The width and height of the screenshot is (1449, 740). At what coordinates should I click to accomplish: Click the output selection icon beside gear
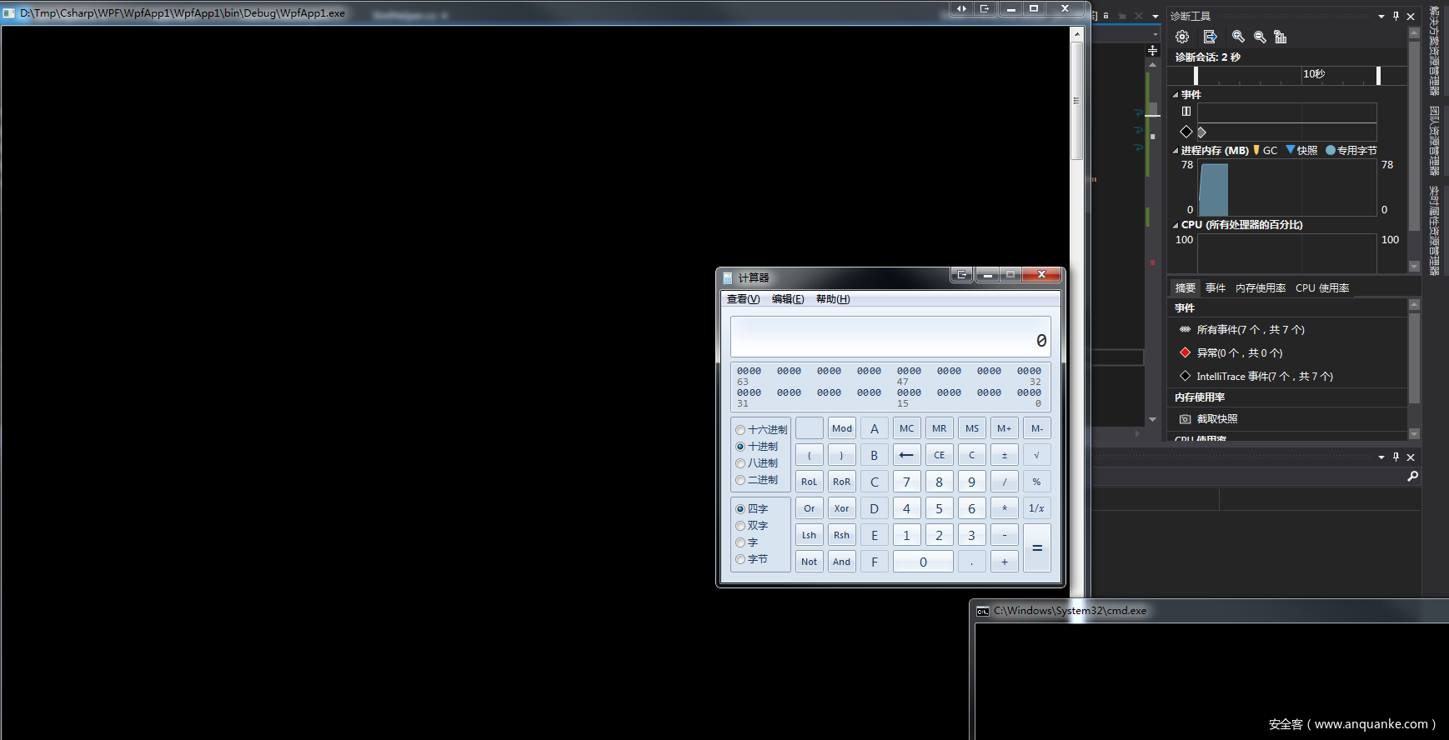pyautogui.click(x=1211, y=37)
